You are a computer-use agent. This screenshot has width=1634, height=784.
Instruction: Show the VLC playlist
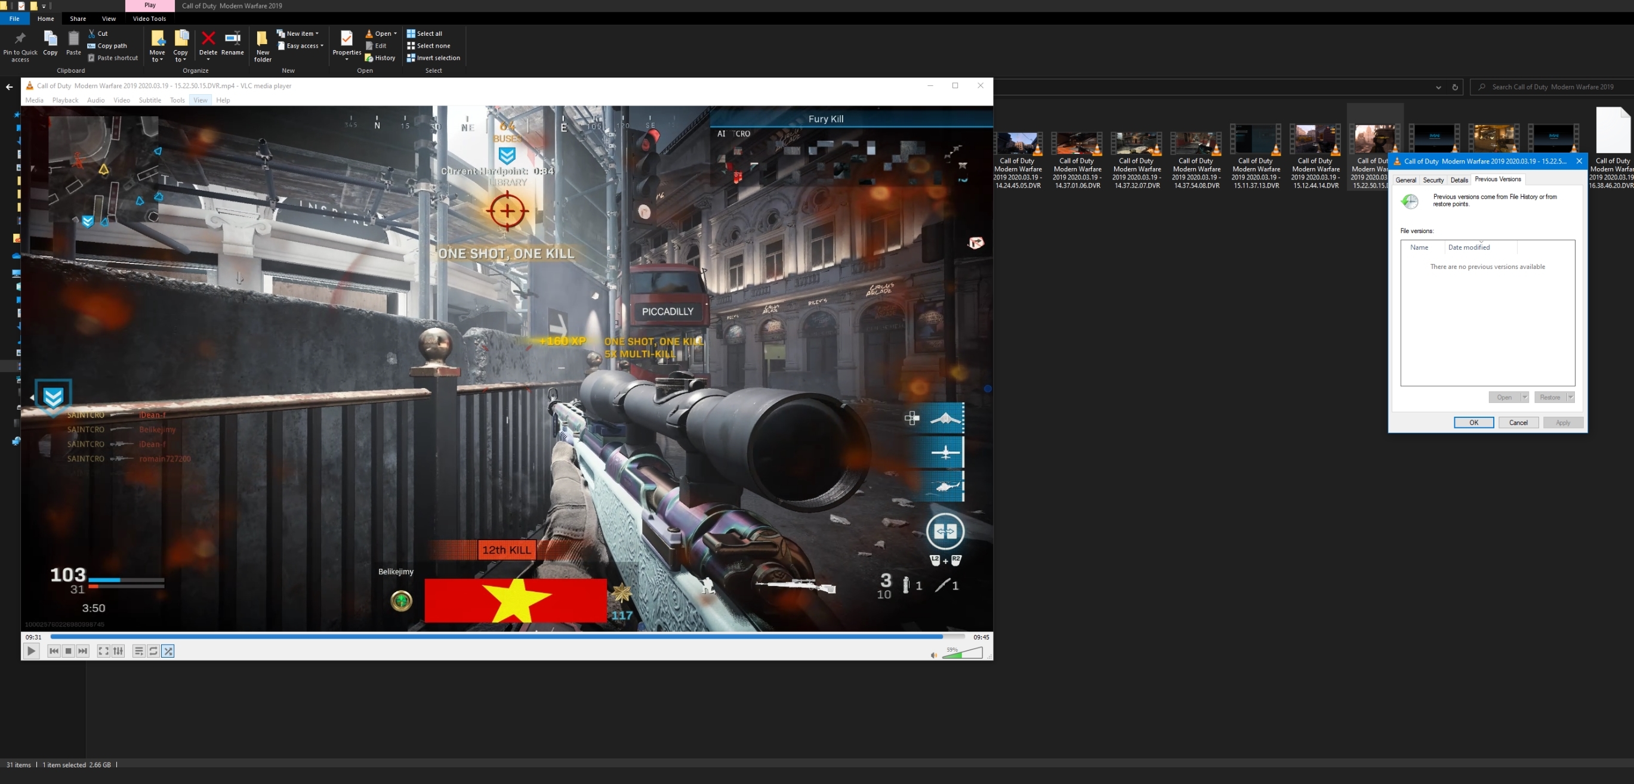[x=138, y=651]
